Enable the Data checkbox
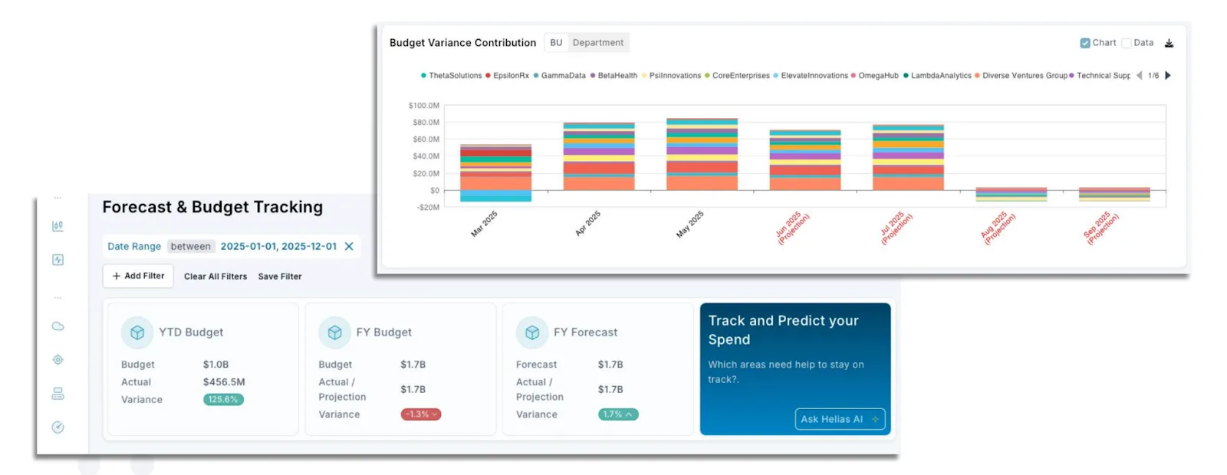 pos(1127,43)
